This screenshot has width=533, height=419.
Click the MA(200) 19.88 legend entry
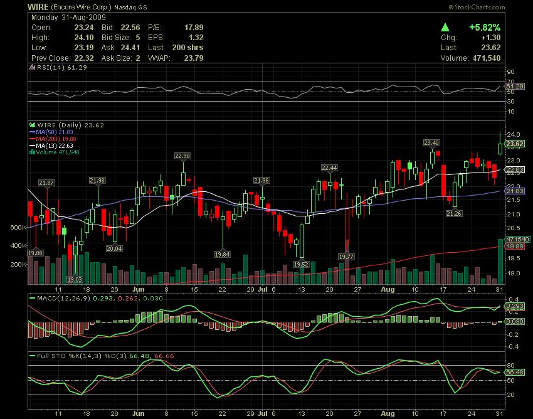(x=53, y=139)
